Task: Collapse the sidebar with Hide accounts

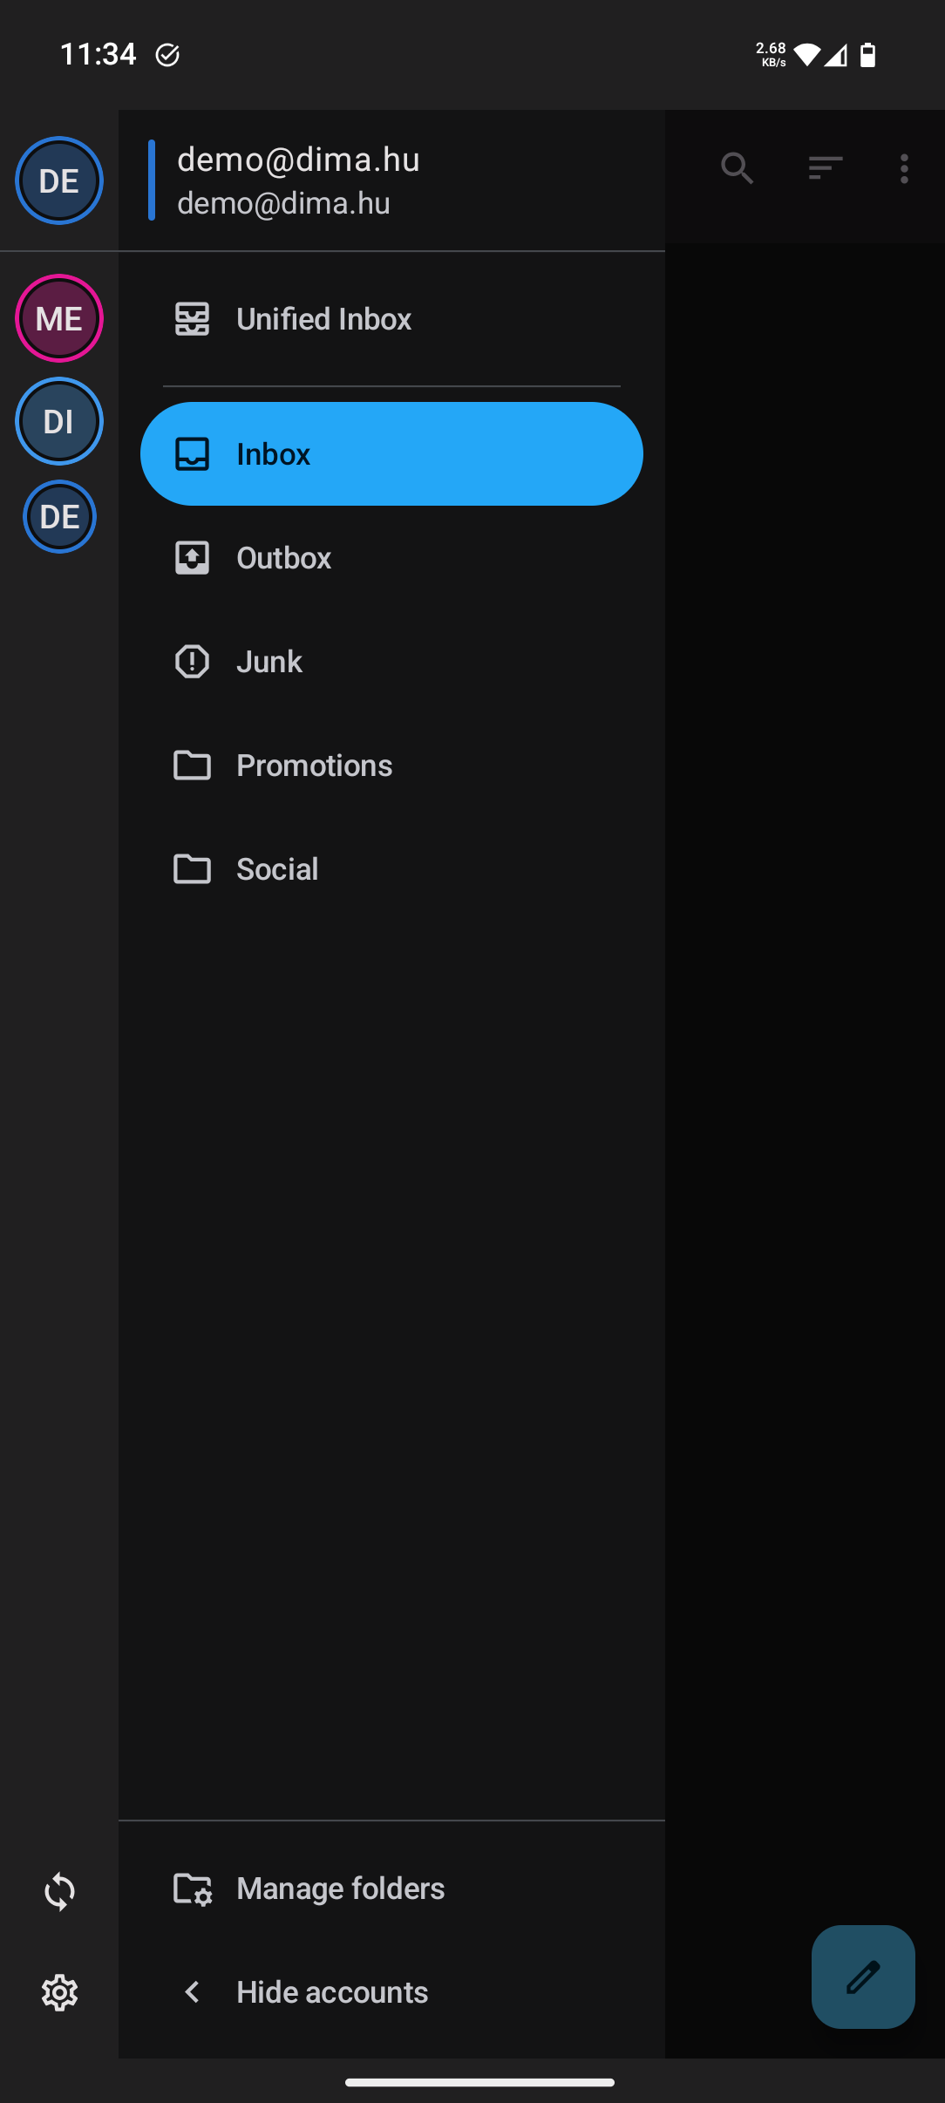Action: [x=391, y=1992]
